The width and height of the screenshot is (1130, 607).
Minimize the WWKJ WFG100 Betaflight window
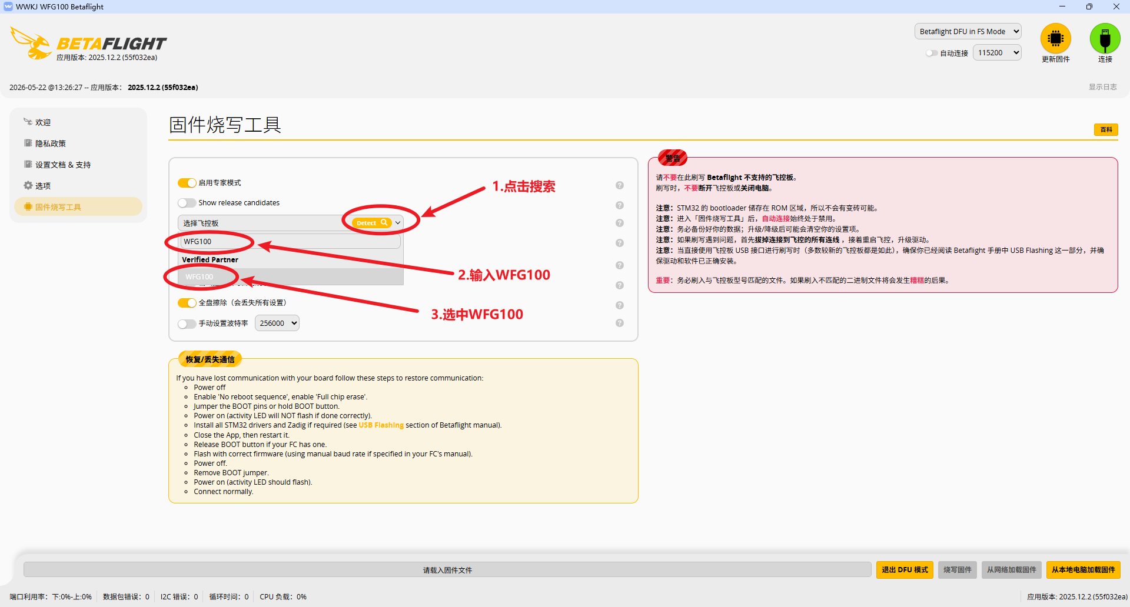1062,6
